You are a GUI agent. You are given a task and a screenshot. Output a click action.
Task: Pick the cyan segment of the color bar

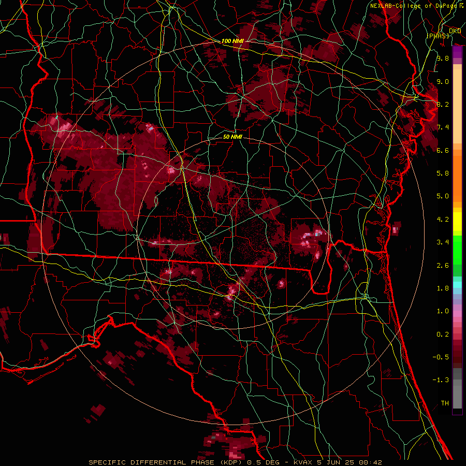point(457,284)
